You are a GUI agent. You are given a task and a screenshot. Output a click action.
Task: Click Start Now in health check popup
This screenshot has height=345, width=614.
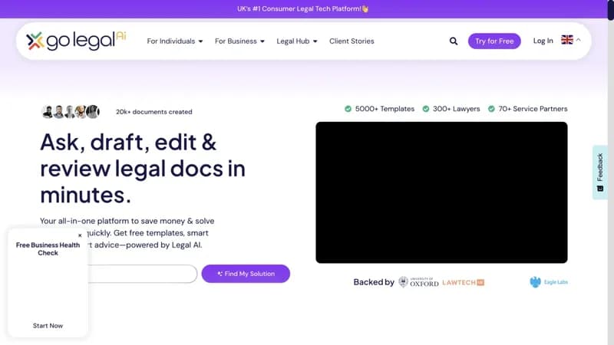coord(48,325)
